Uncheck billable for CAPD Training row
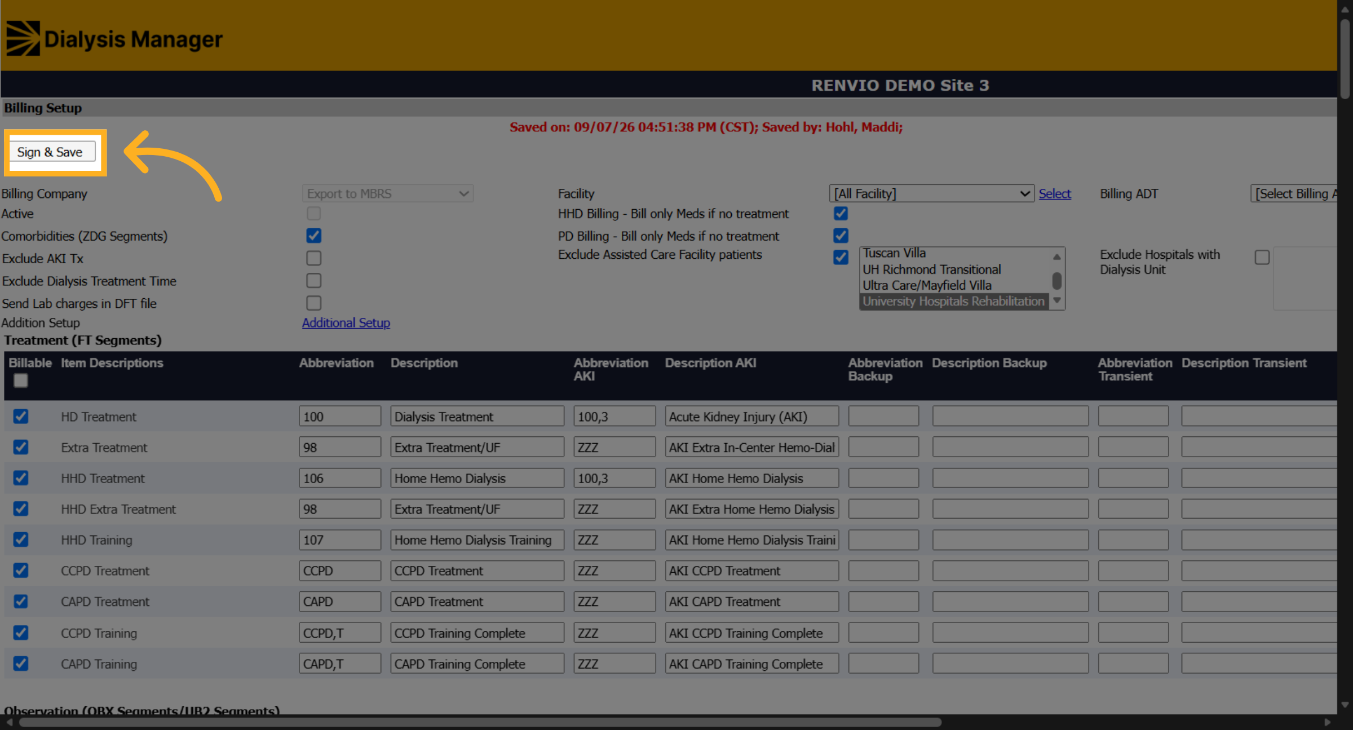 (x=21, y=663)
